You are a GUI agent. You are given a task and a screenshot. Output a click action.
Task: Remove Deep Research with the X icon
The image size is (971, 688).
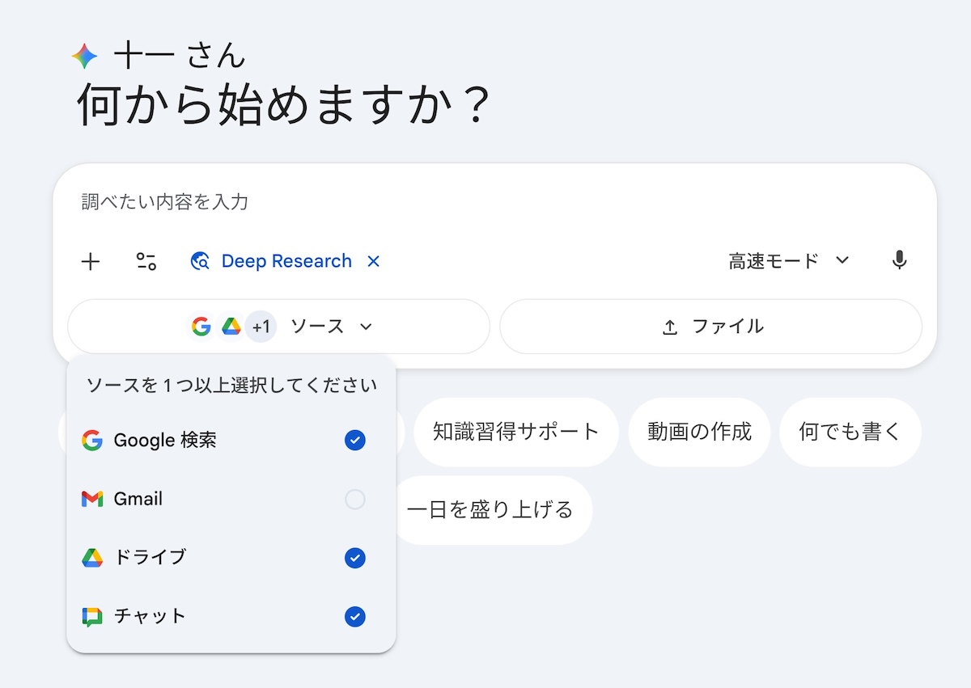pos(373,261)
